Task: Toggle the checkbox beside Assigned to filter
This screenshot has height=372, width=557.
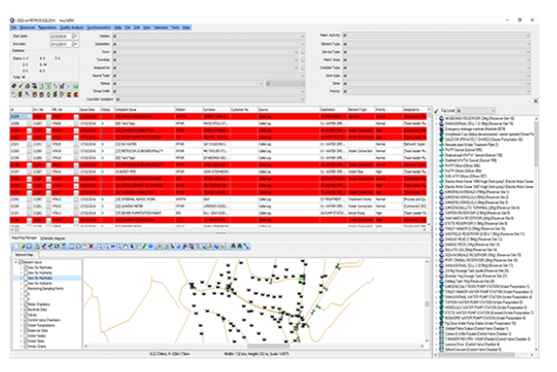Action: [x=302, y=67]
